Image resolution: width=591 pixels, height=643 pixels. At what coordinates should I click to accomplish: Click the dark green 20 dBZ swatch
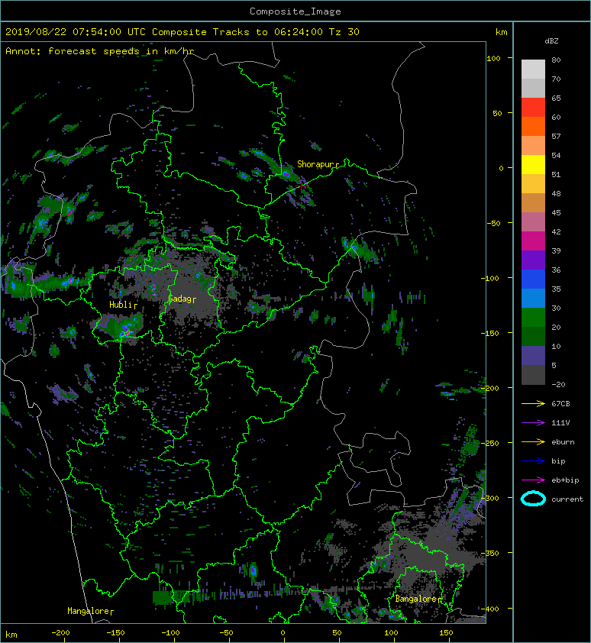tap(533, 336)
